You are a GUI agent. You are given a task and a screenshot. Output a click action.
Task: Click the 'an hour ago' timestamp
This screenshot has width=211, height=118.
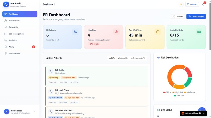pos(83,78)
